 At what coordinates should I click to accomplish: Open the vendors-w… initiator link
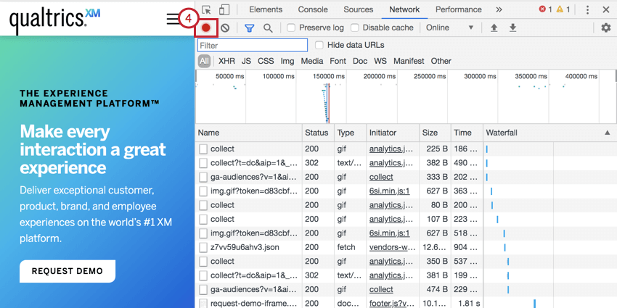pyautogui.click(x=392, y=248)
